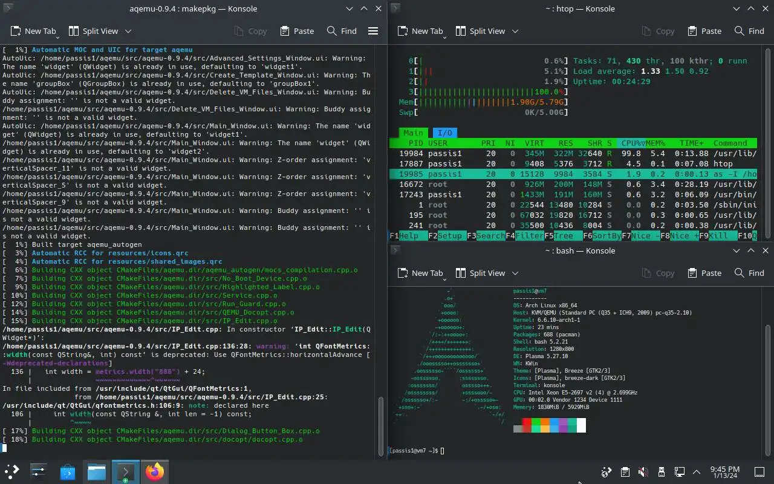Open window menu icon of htop Konsole

[394, 8]
